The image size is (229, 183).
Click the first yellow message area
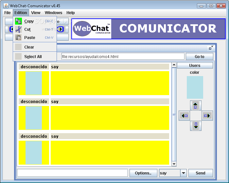pyautogui.click(x=110, y=83)
